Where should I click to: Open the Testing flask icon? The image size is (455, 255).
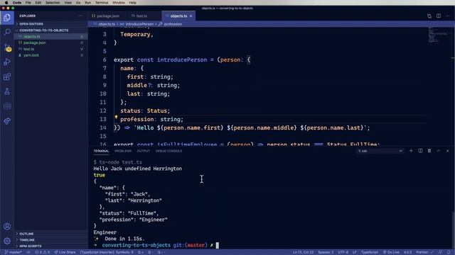point(7,91)
